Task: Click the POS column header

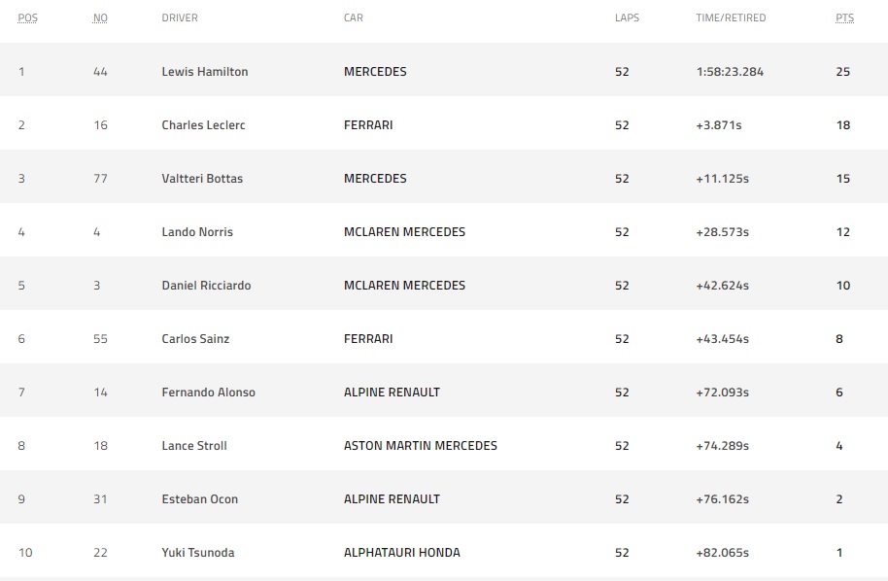Action: 28,17
